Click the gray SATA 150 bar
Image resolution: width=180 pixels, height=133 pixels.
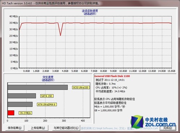(x=22, y=96)
